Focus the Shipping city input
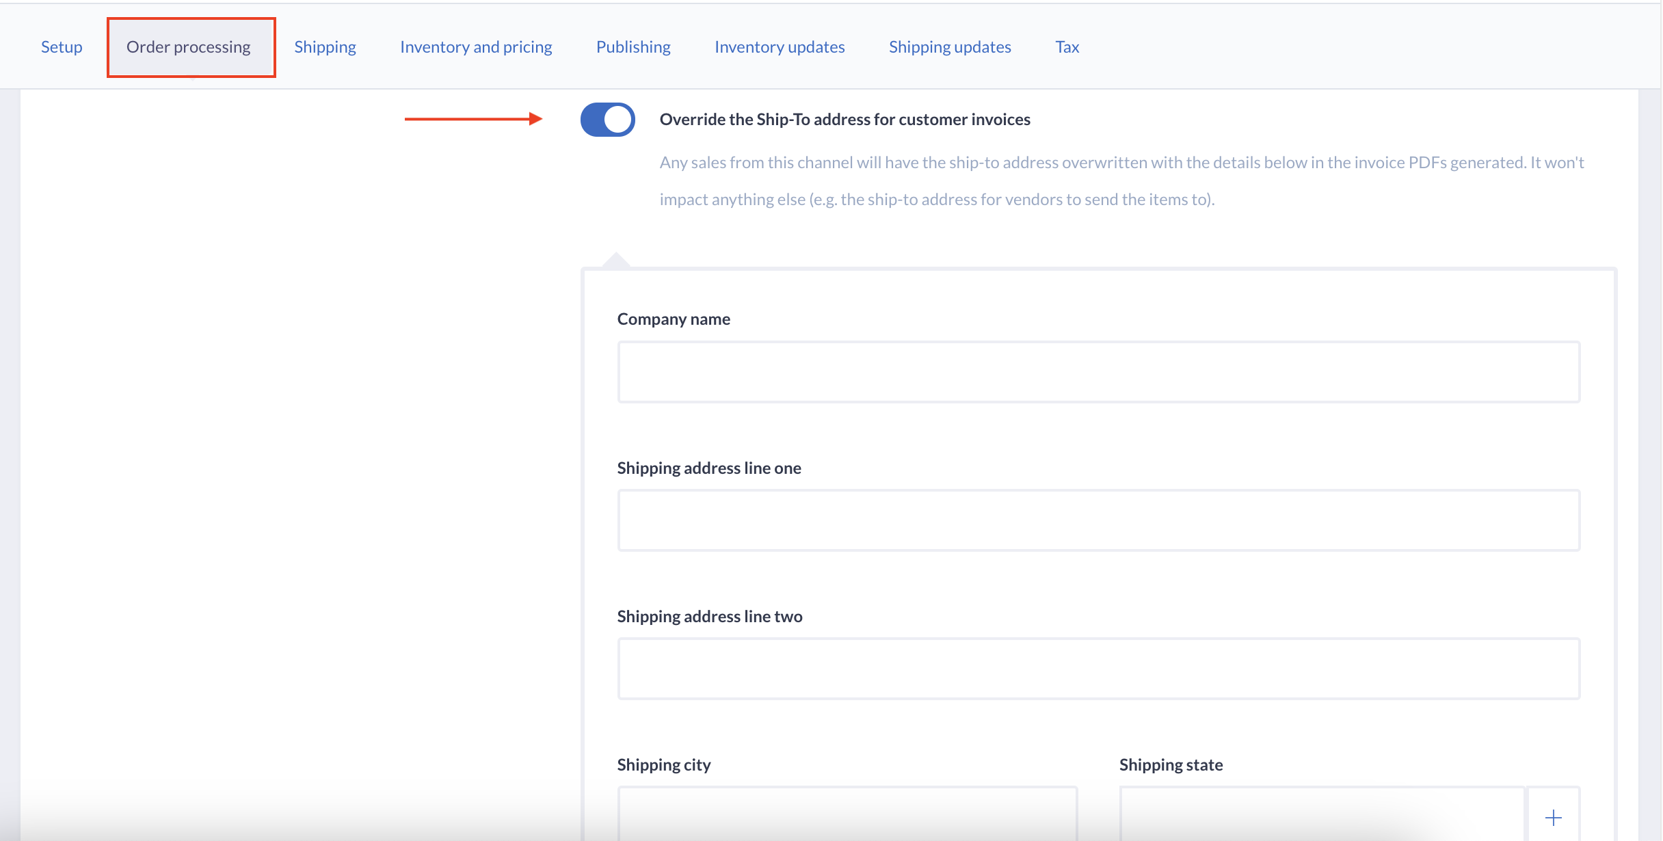Viewport: 1663px width, 841px height. [x=848, y=814]
